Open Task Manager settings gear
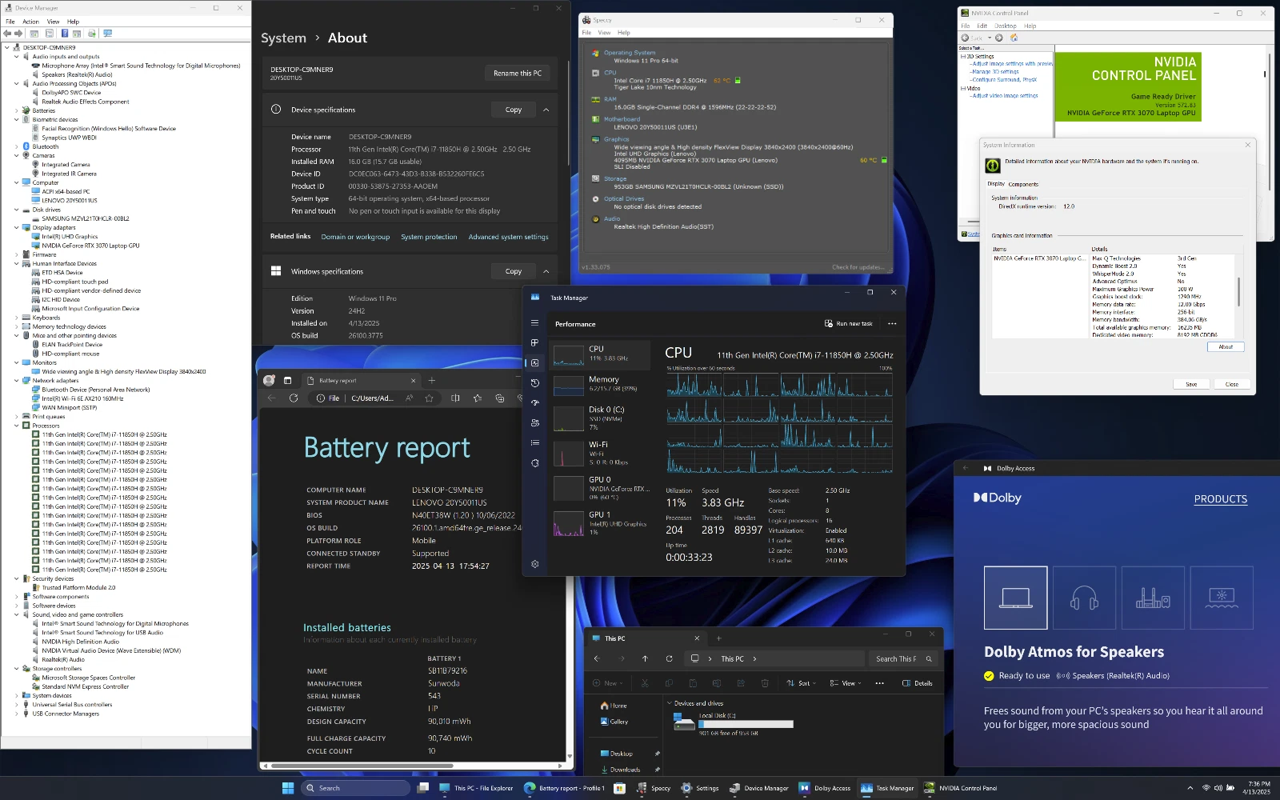This screenshot has width=1280, height=800. pos(534,564)
